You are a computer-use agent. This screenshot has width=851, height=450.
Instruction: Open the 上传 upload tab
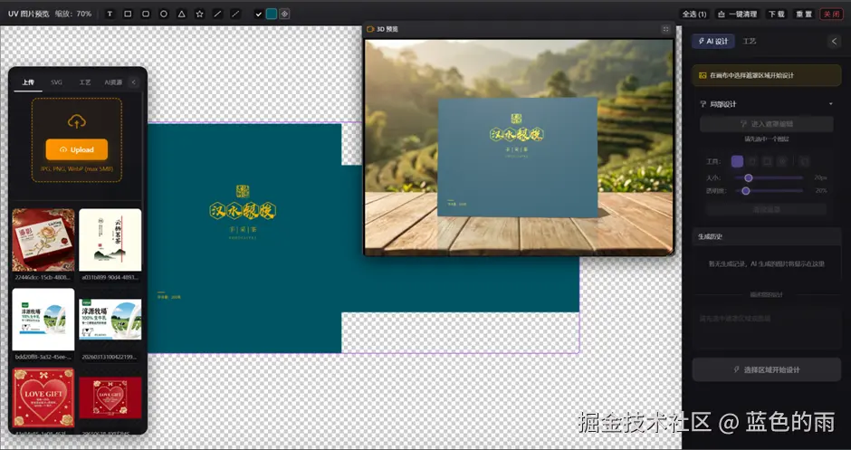[28, 82]
